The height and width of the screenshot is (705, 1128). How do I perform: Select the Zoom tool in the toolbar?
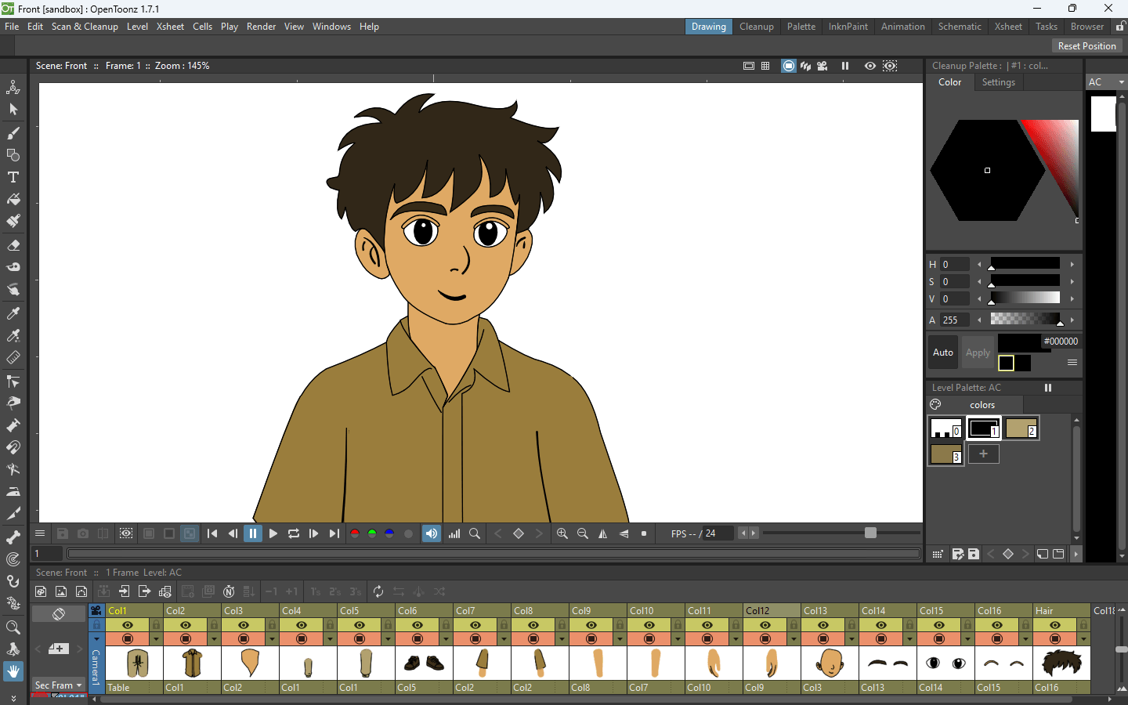13,627
